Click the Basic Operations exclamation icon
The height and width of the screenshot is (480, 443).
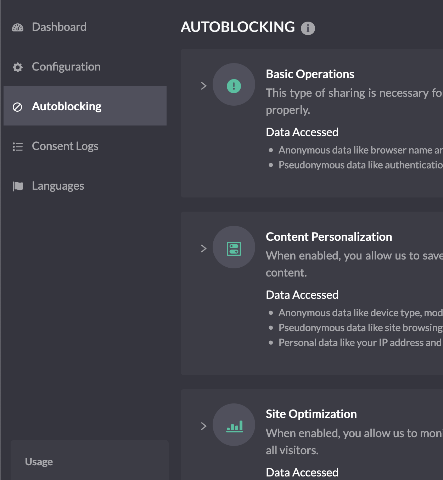pos(234,86)
